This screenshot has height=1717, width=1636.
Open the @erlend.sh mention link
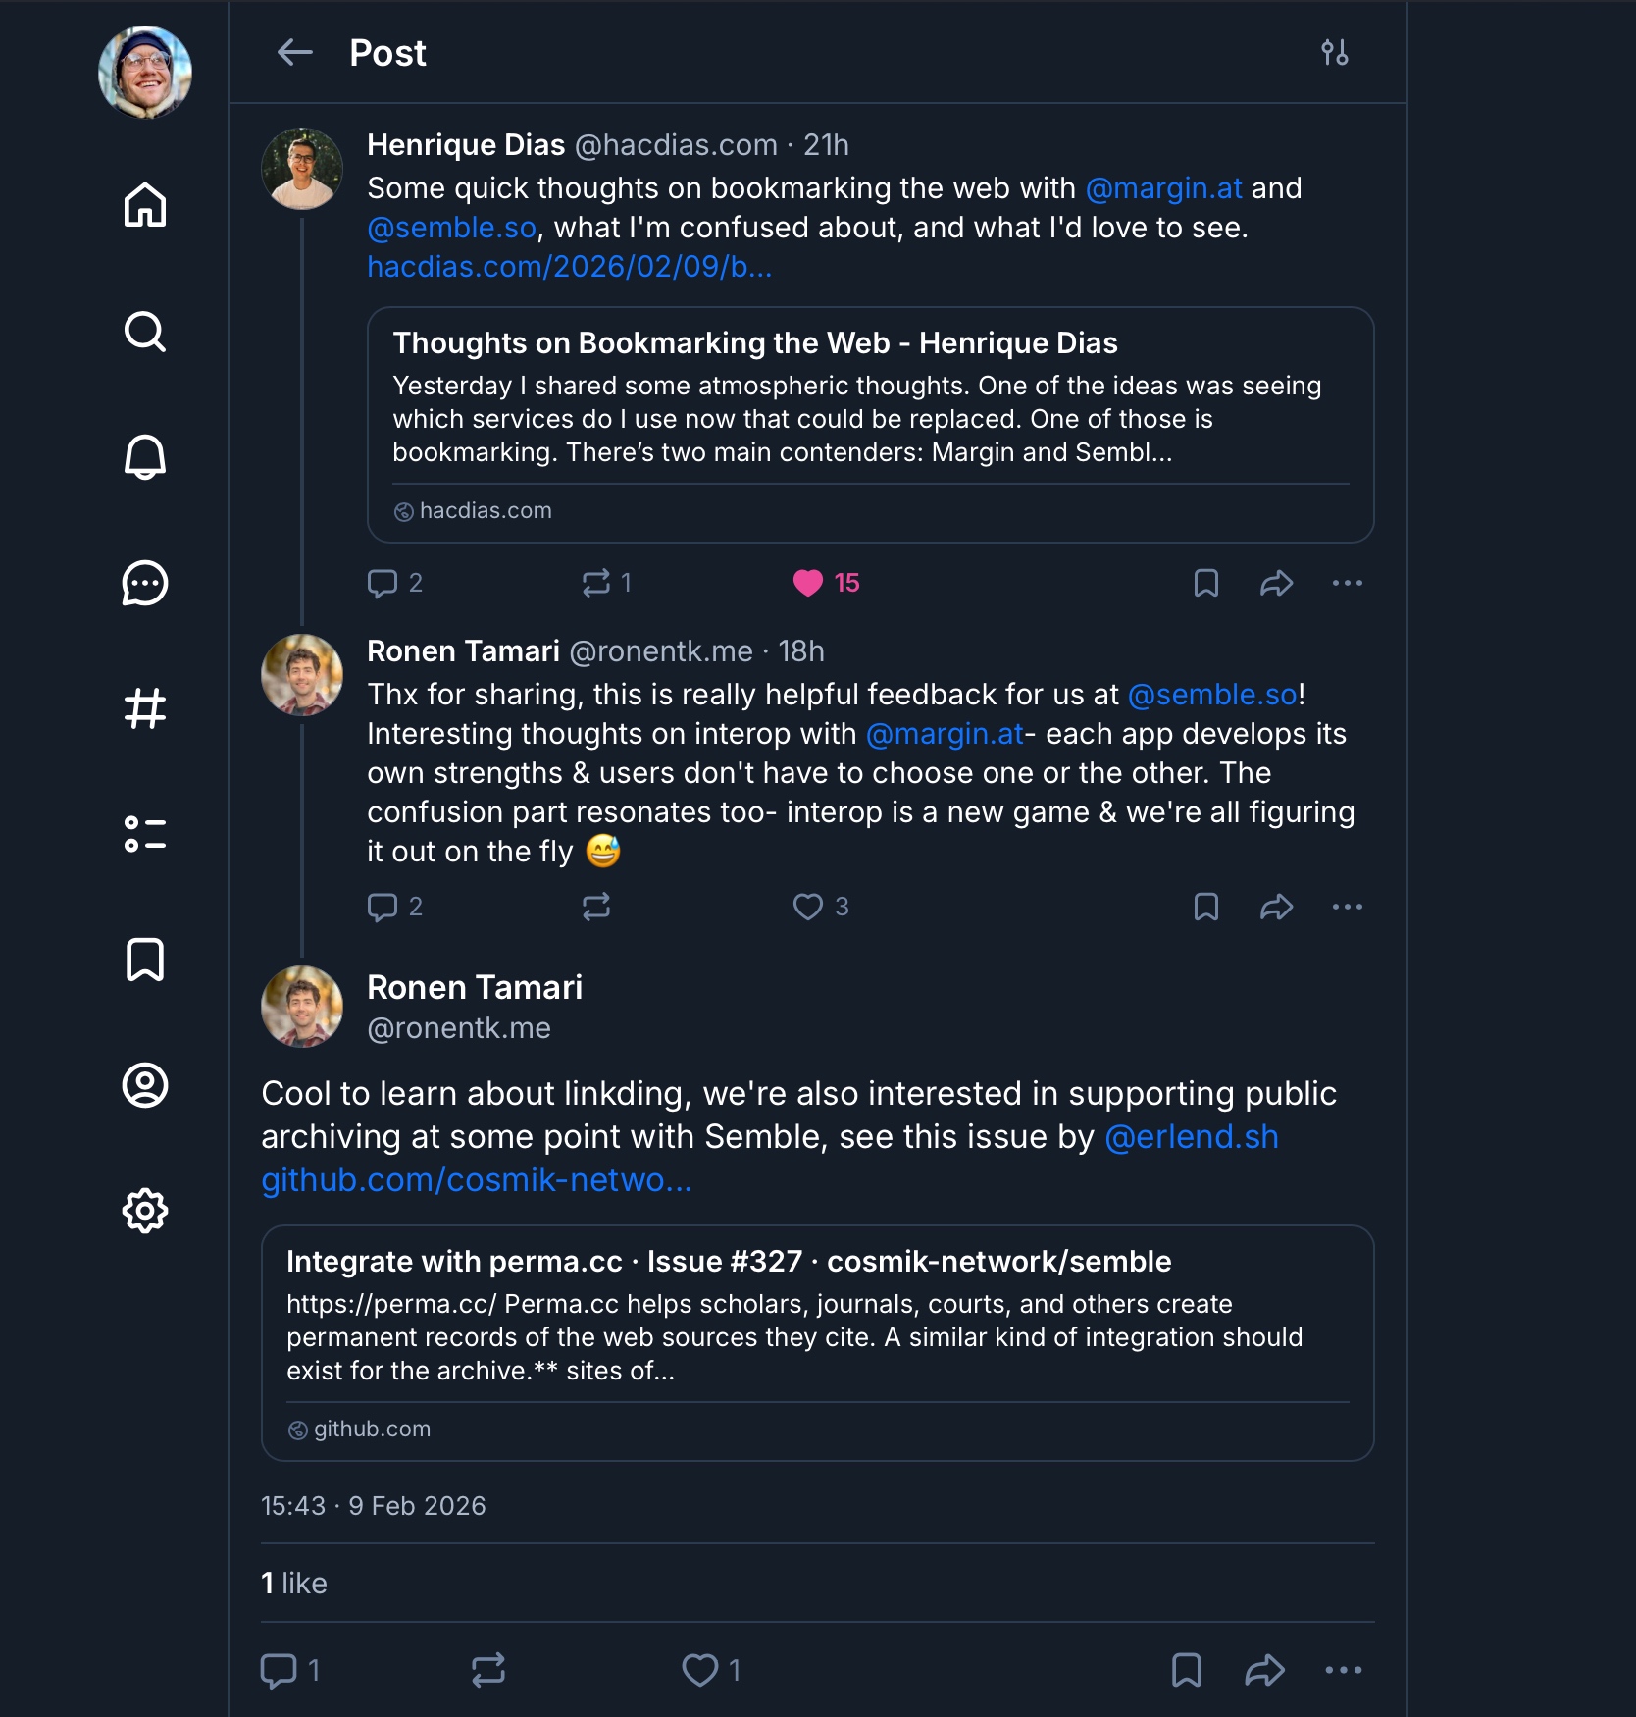pos(1191,1137)
